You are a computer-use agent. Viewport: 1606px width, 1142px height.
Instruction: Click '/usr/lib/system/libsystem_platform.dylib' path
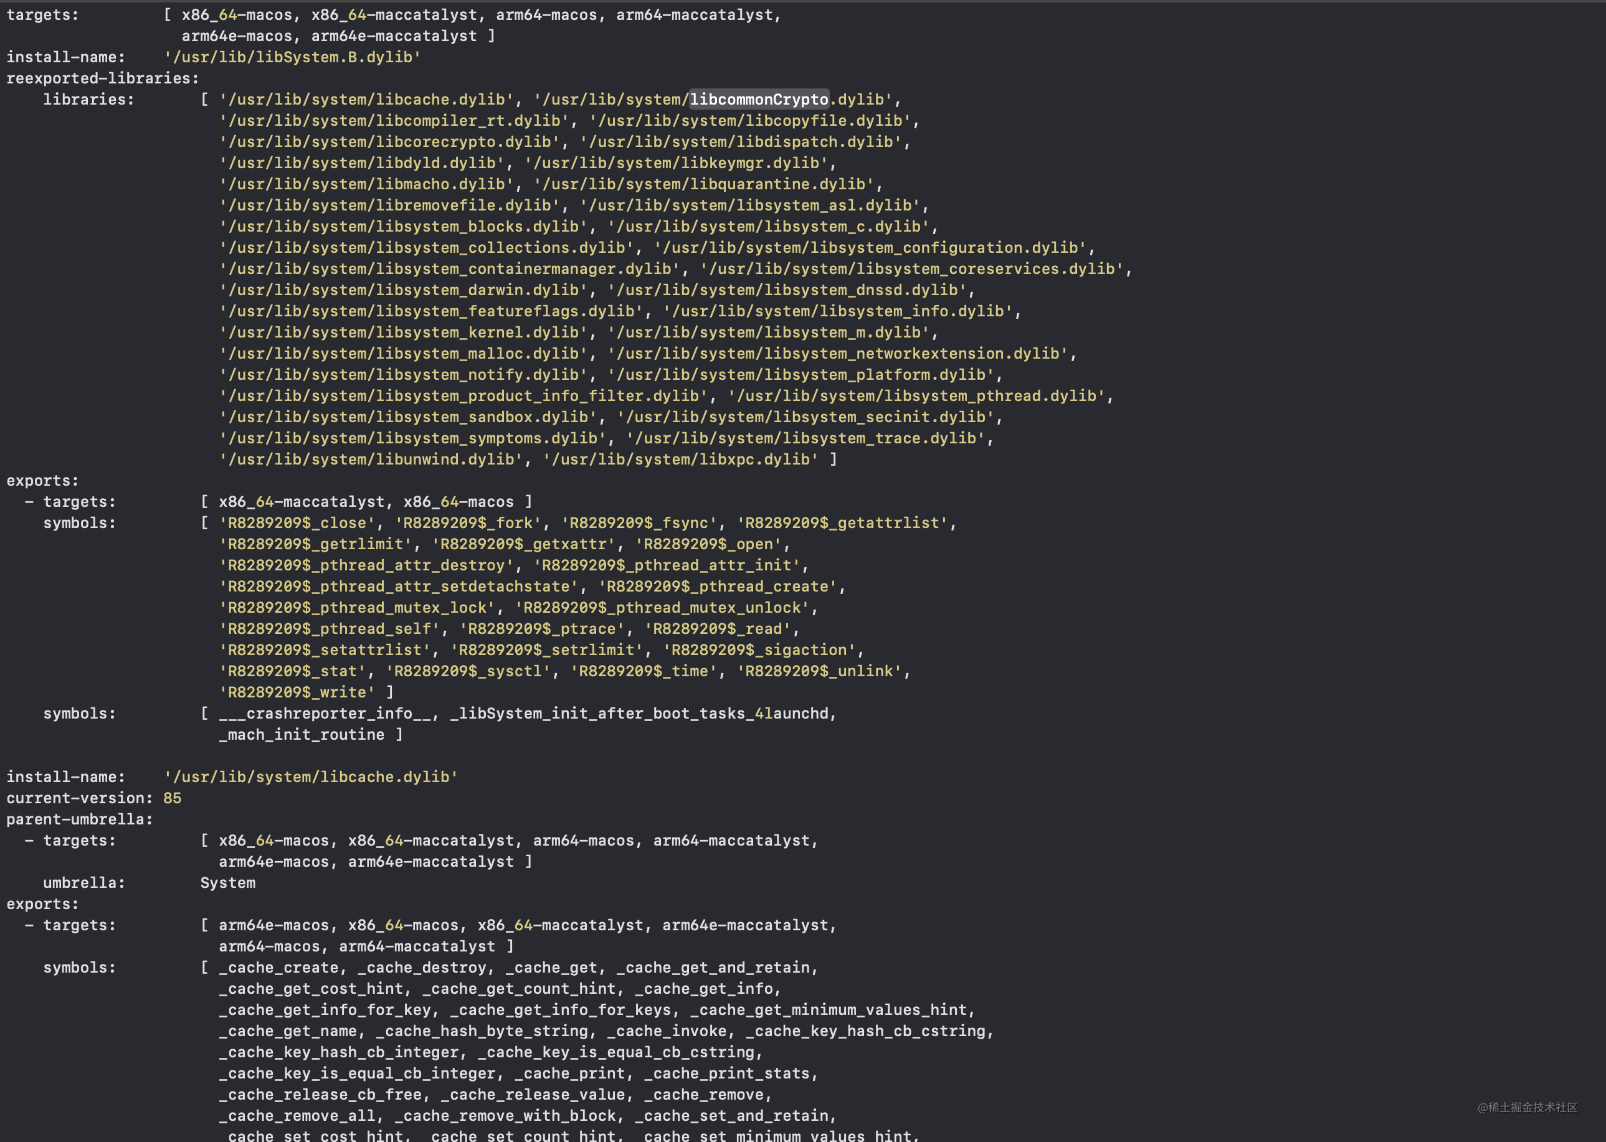click(x=801, y=374)
